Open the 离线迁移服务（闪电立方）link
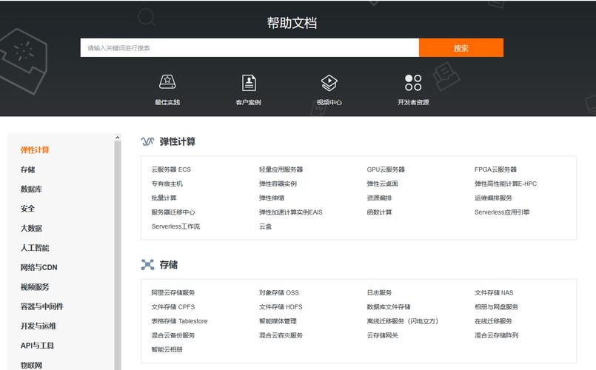596x370 pixels. pyautogui.click(x=403, y=321)
